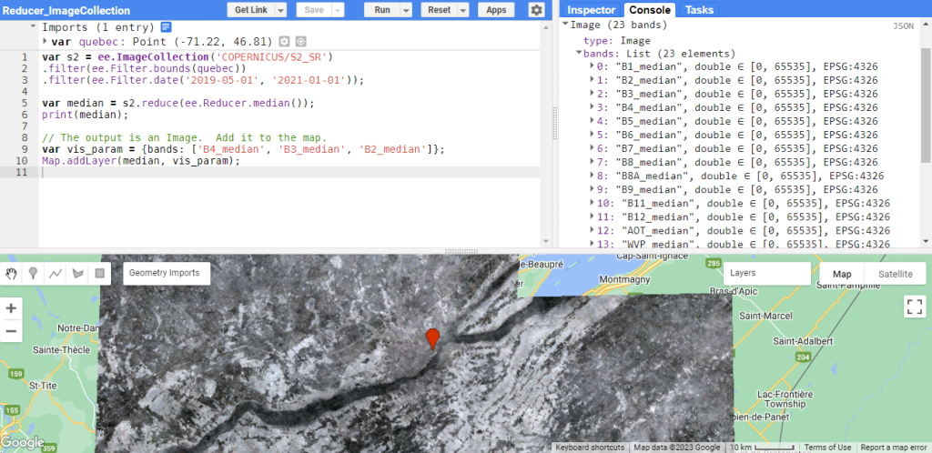Screen dimensions: 932x453
Task: Choose the add marker drawing tool
Action: tap(34, 273)
